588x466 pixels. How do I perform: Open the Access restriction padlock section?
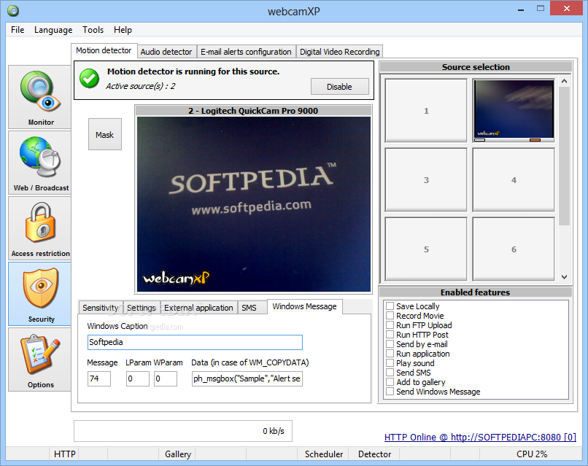tap(39, 228)
